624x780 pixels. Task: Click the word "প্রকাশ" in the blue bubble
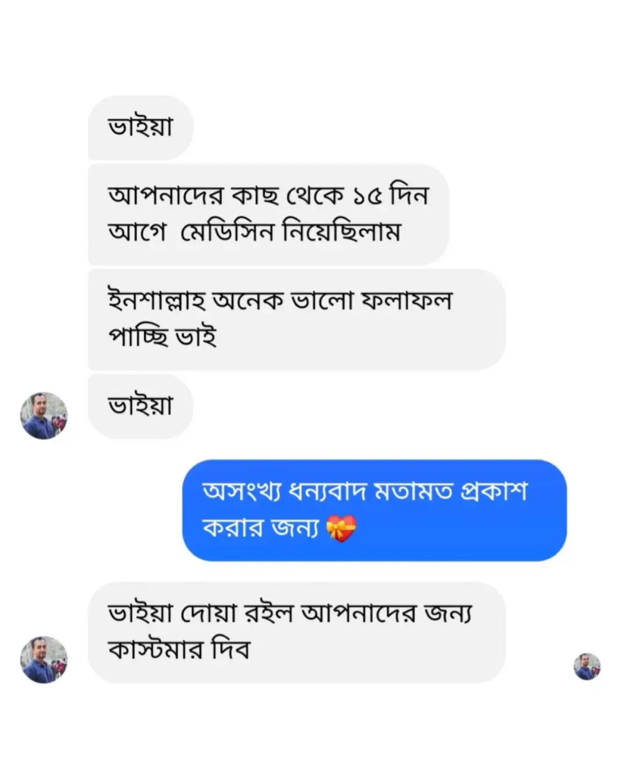click(x=494, y=492)
